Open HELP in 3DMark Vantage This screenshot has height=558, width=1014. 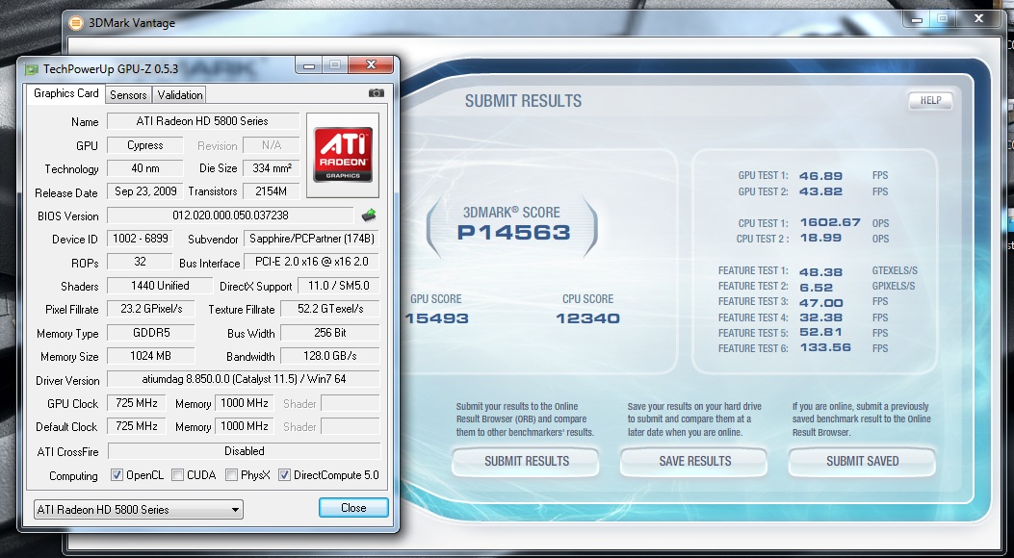tap(930, 100)
